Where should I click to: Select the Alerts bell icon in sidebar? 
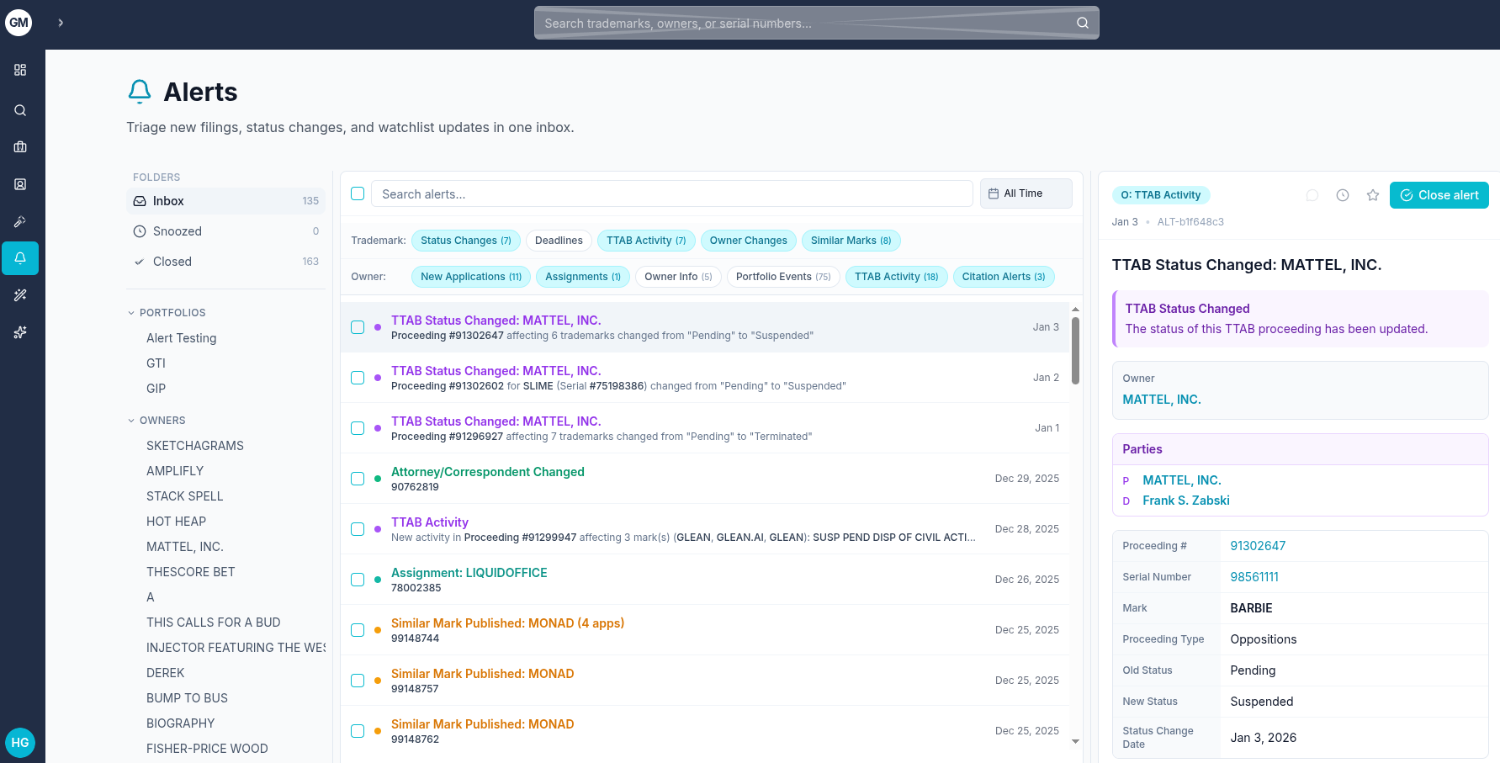[20, 258]
